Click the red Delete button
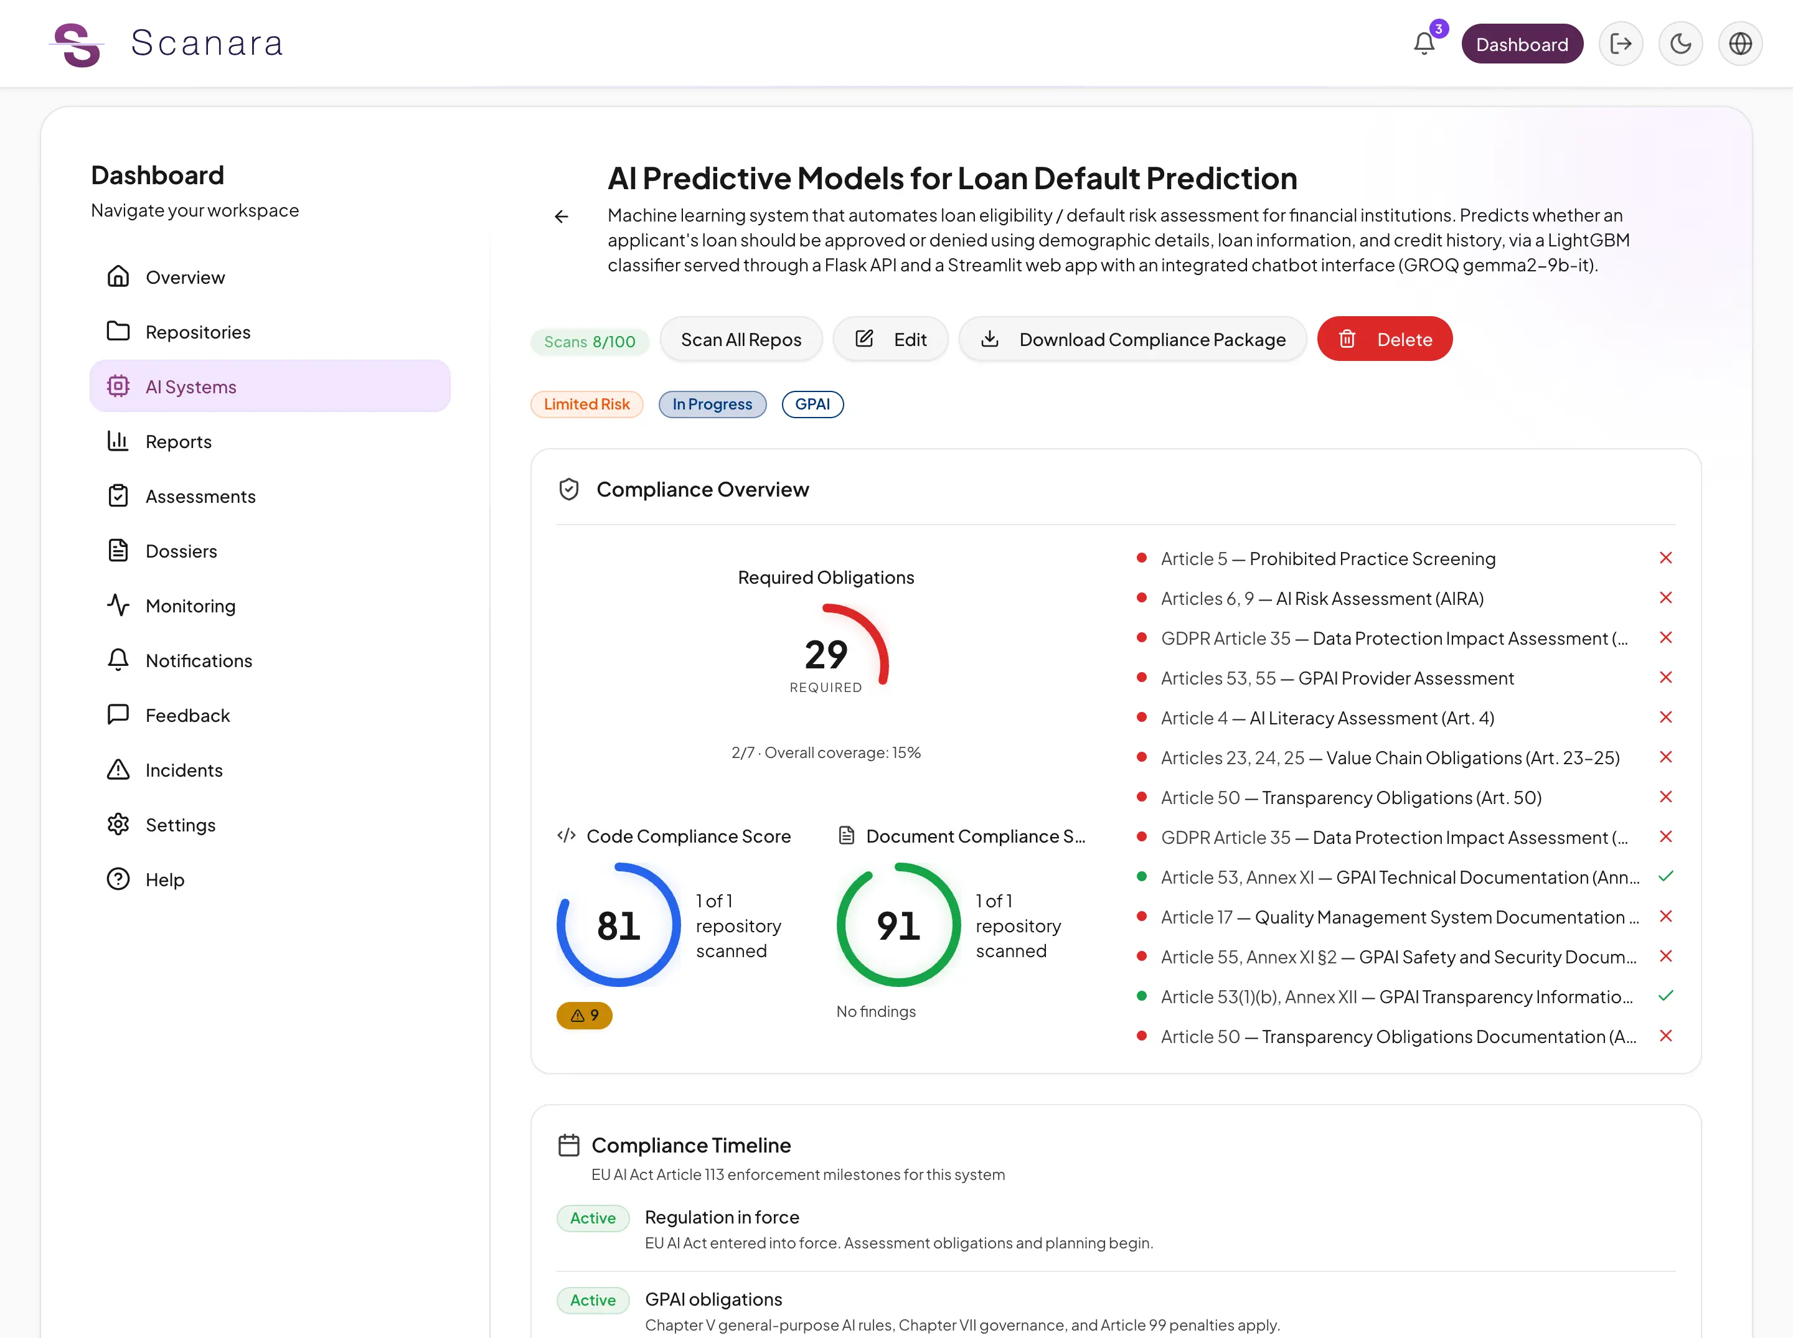The height and width of the screenshot is (1338, 1793). (x=1385, y=339)
